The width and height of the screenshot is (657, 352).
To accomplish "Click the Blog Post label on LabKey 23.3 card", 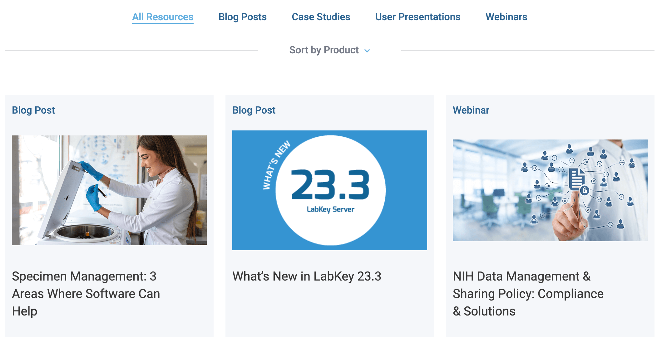I will pyautogui.click(x=254, y=110).
